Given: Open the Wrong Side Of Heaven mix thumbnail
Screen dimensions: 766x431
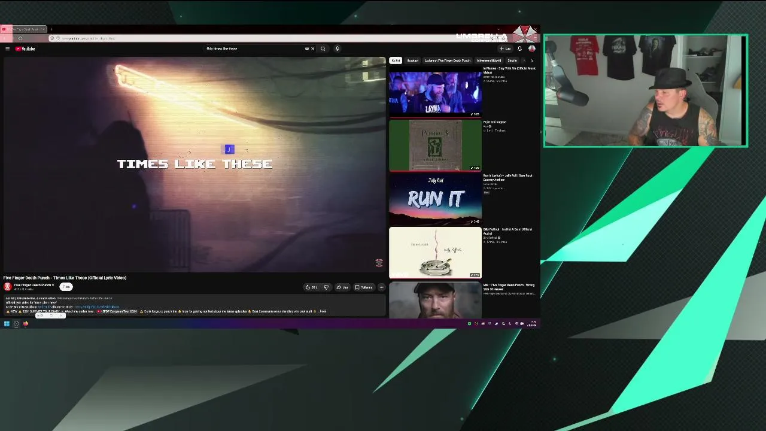Looking at the screenshot, I should [435, 300].
